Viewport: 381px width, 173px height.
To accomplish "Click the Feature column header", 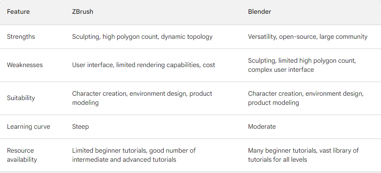I will (x=19, y=12).
